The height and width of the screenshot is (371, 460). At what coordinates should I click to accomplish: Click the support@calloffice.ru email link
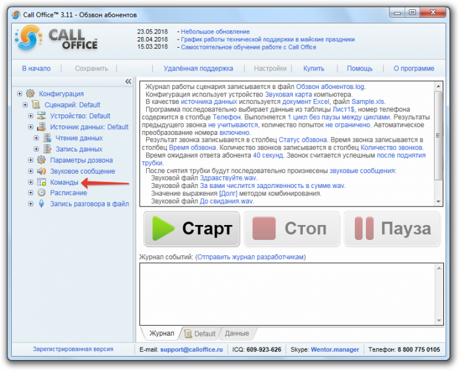(x=191, y=349)
